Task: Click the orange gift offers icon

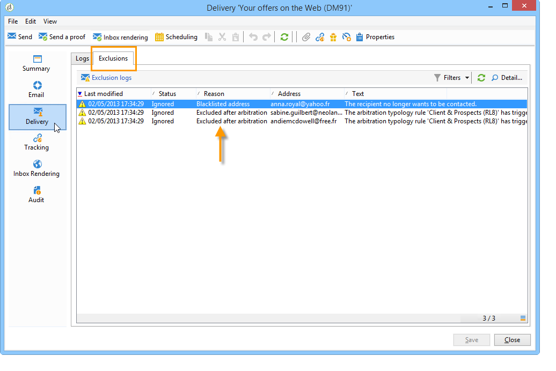Action: click(x=333, y=37)
